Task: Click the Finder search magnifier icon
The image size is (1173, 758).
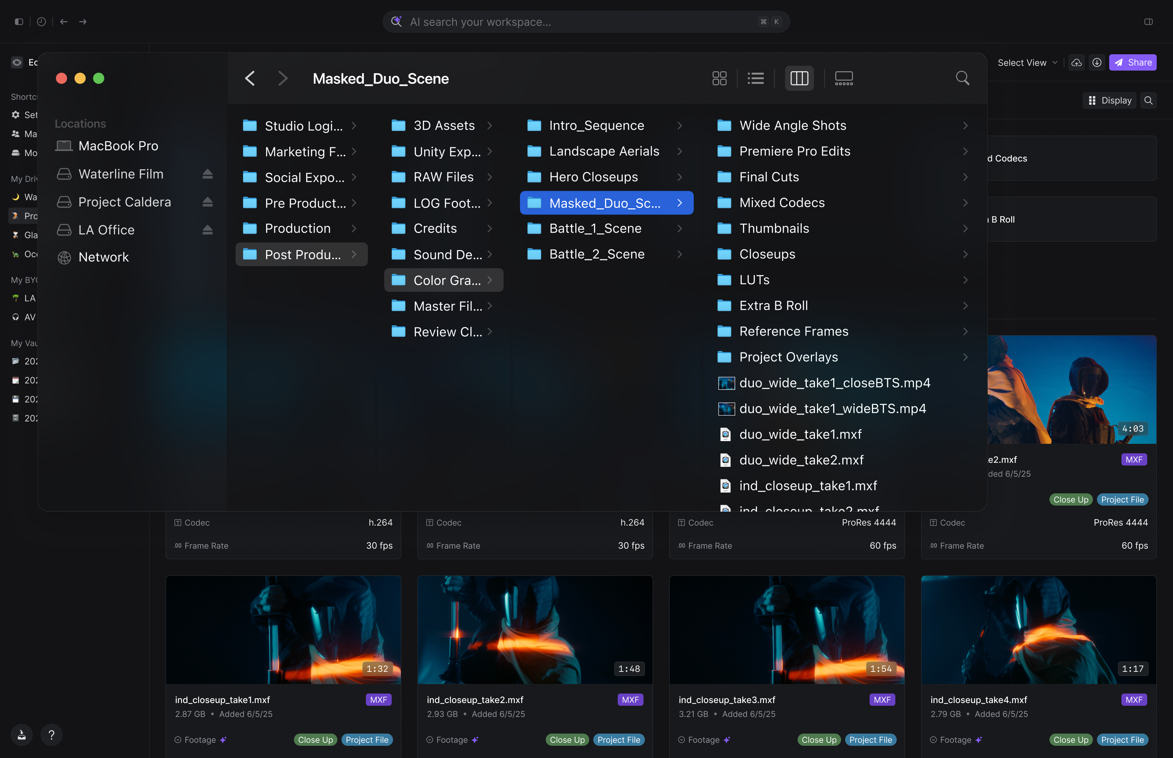Action: point(962,78)
